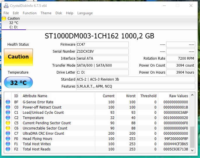Click the blue status icon for Head Flying Hours

[8, 139]
